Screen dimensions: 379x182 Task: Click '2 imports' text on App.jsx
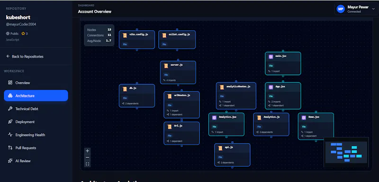(276, 102)
